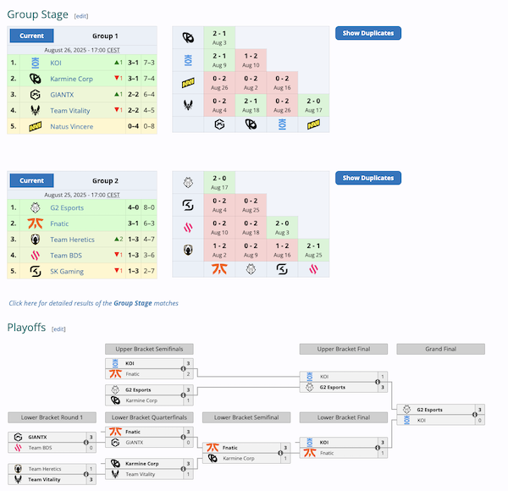Click the Fnatic logo in Group 2 standings
508x491 pixels.
point(36,223)
